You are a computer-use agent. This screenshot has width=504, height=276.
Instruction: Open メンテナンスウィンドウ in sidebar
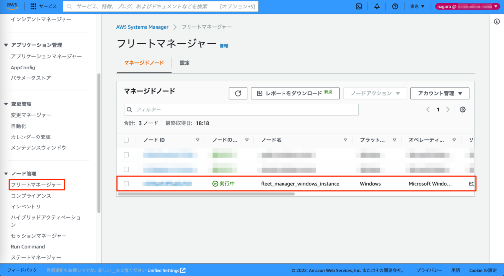38,148
